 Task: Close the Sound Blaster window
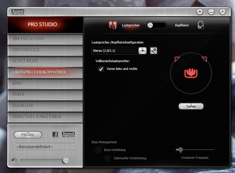point(222,12)
